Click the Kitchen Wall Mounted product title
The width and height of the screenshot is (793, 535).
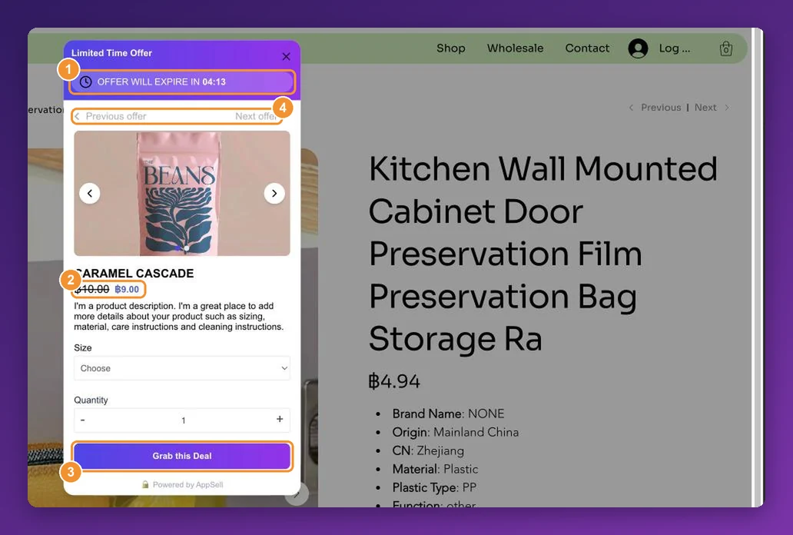[x=542, y=253]
